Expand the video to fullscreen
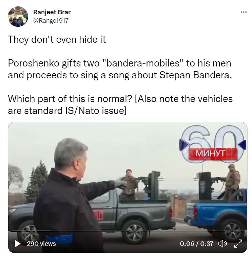252x256 pixels. (x=238, y=243)
